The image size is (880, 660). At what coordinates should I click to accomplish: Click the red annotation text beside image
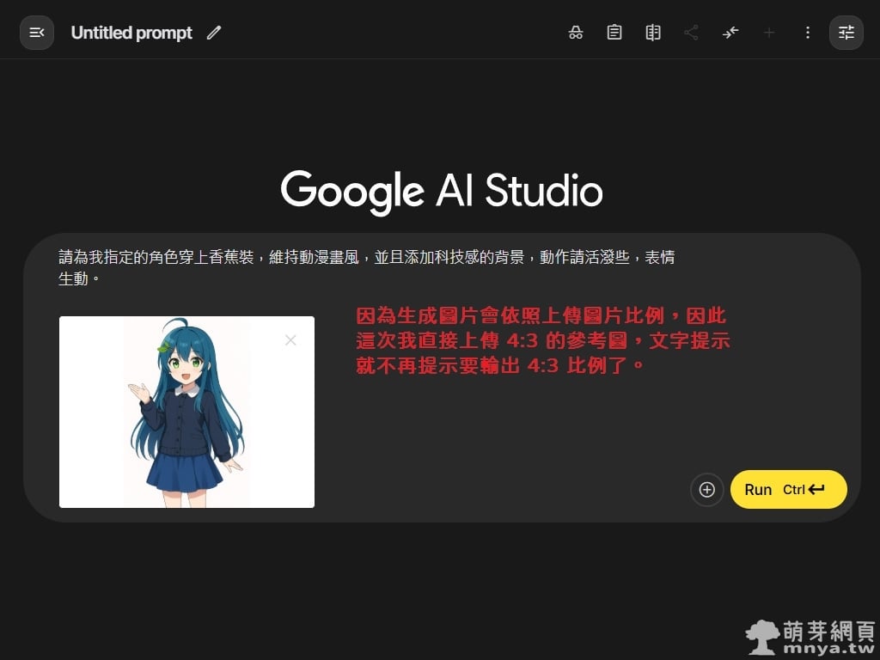click(x=543, y=340)
